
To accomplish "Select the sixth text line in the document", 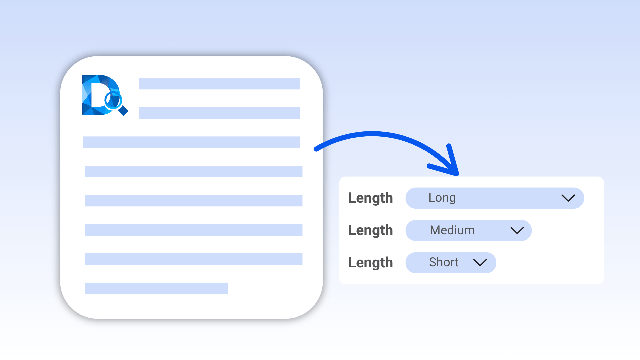I will click(x=193, y=230).
